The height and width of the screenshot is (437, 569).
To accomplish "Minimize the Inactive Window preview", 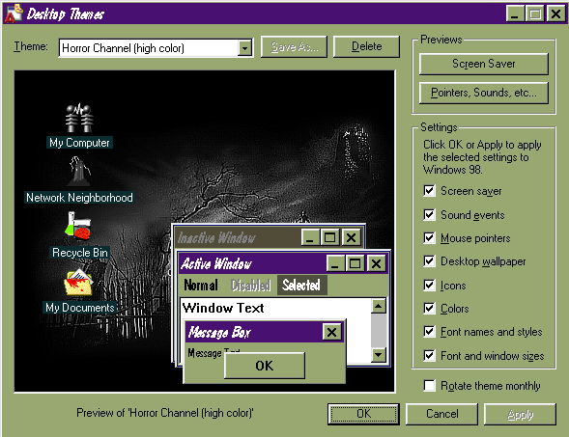I will [310, 237].
